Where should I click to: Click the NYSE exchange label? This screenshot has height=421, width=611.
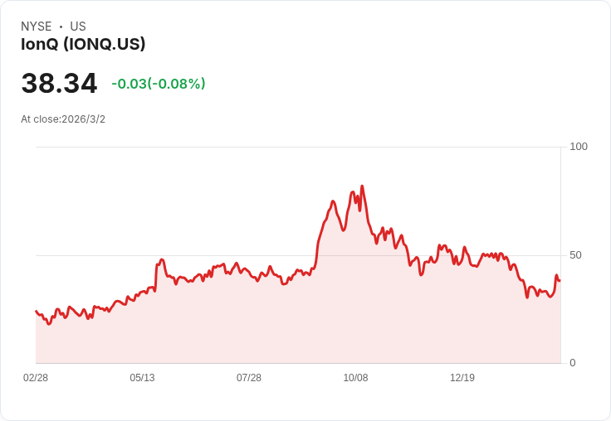(37, 27)
